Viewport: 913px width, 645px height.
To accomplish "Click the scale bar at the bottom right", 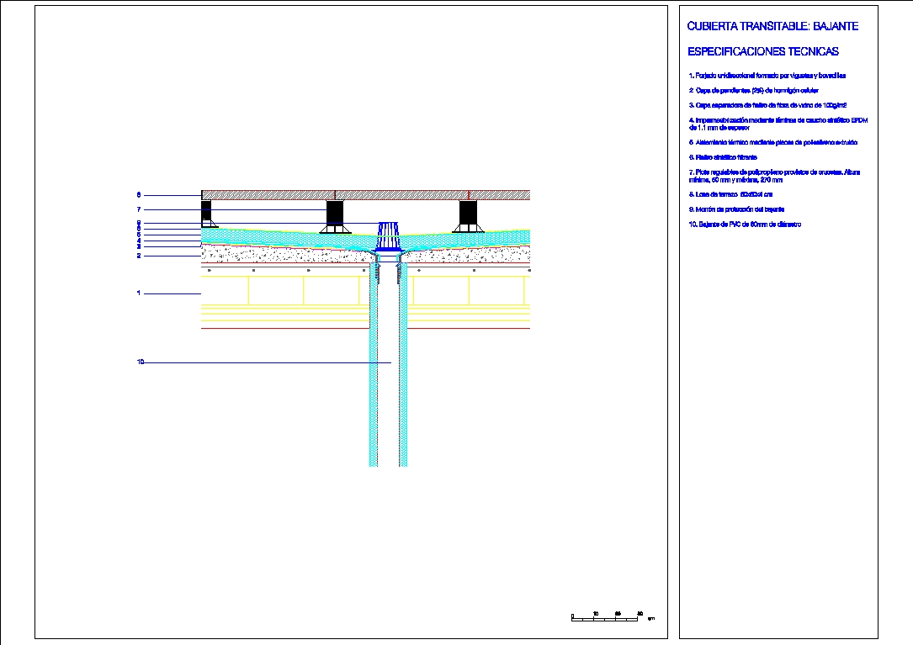I will point(607,618).
